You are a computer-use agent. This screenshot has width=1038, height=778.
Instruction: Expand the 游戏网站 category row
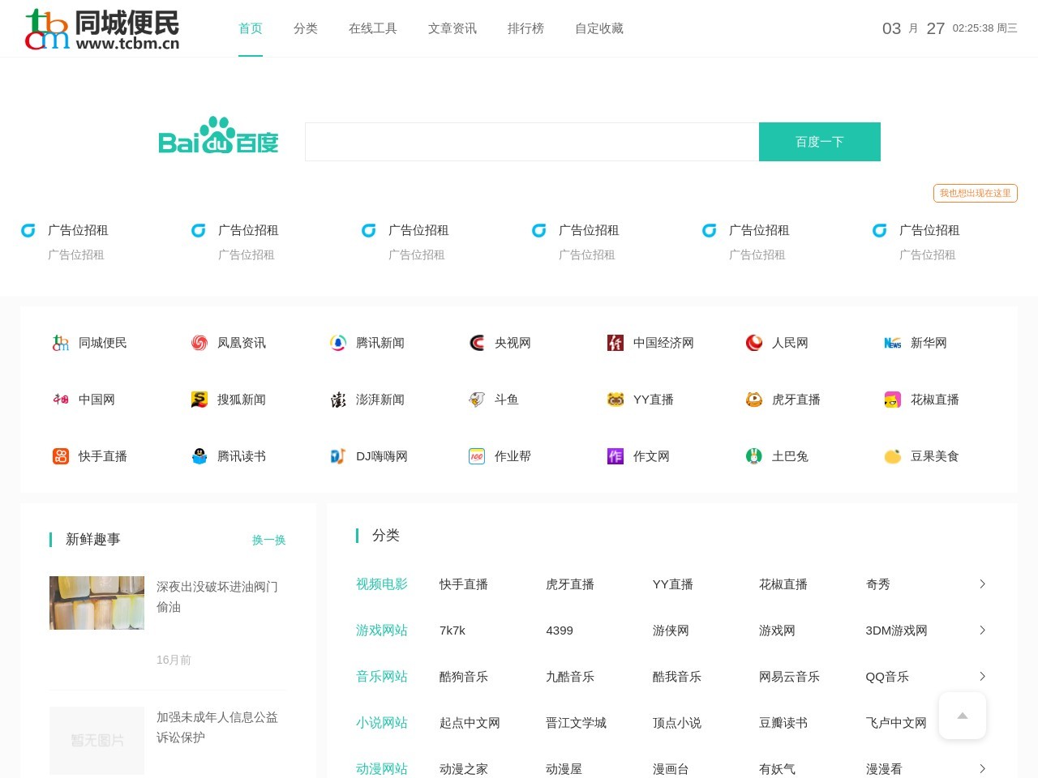982,630
